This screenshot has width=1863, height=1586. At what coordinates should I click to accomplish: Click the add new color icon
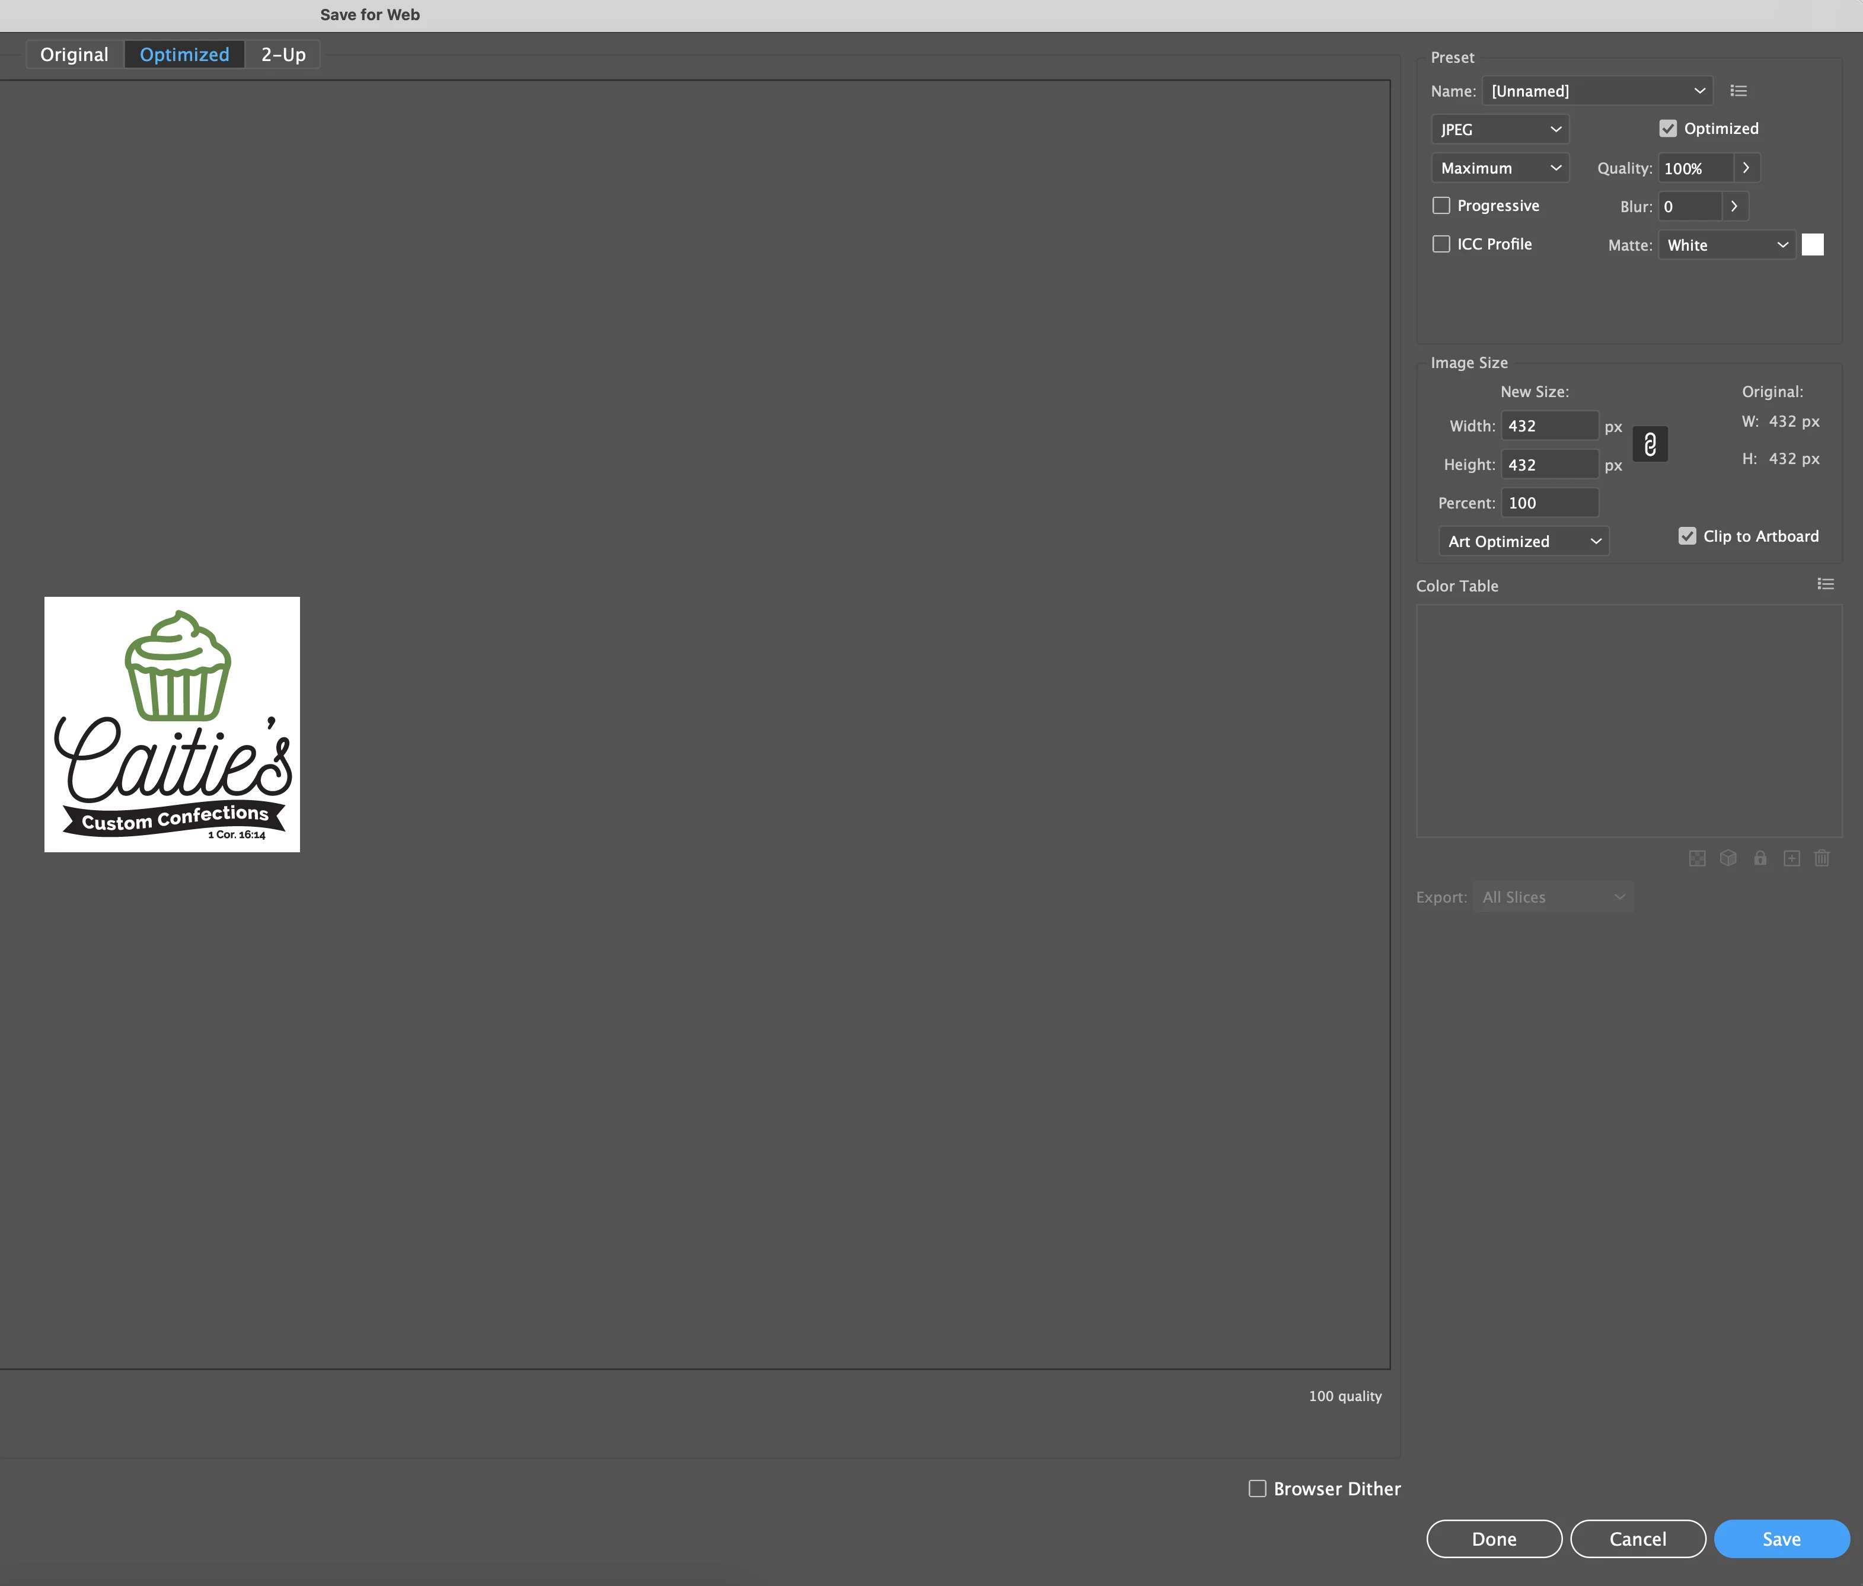(x=1791, y=858)
